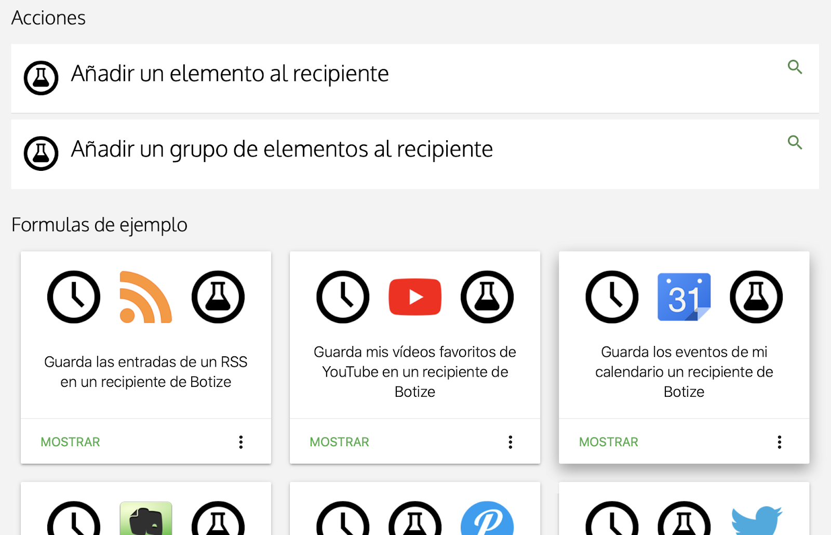Click 'Guarda los eventos de mi calendario' description
This screenshot has height=535, width=831.
pos(684,372)
